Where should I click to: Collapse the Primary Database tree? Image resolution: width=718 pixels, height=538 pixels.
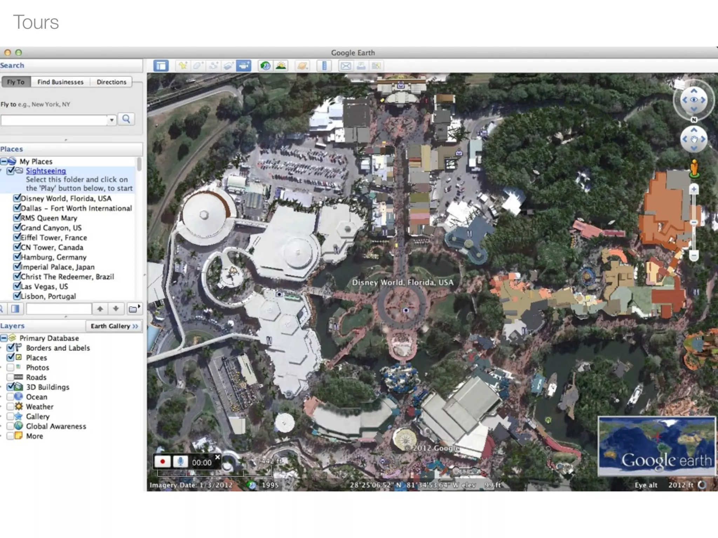[x=4, y=338]
